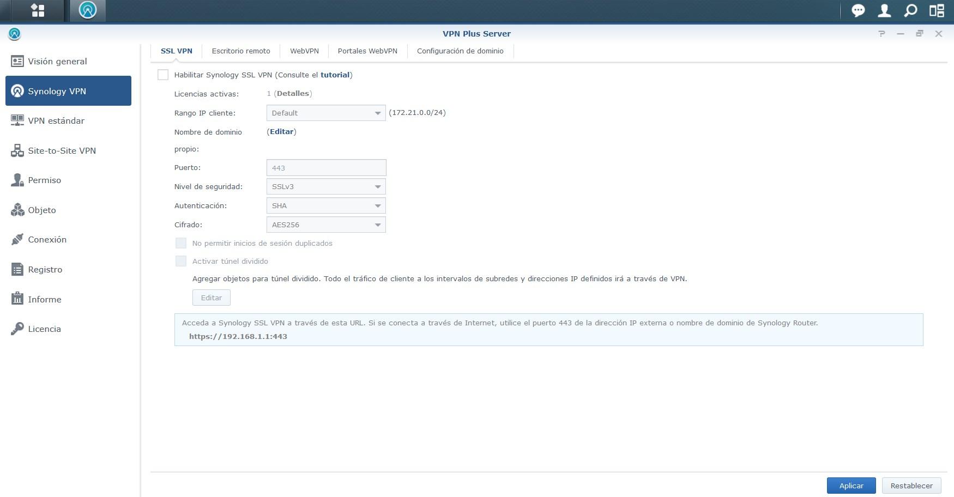Switch to the SSL VPN tab
Image resolution: width=954 pixels, height=497 pixels.
(177, 51)
